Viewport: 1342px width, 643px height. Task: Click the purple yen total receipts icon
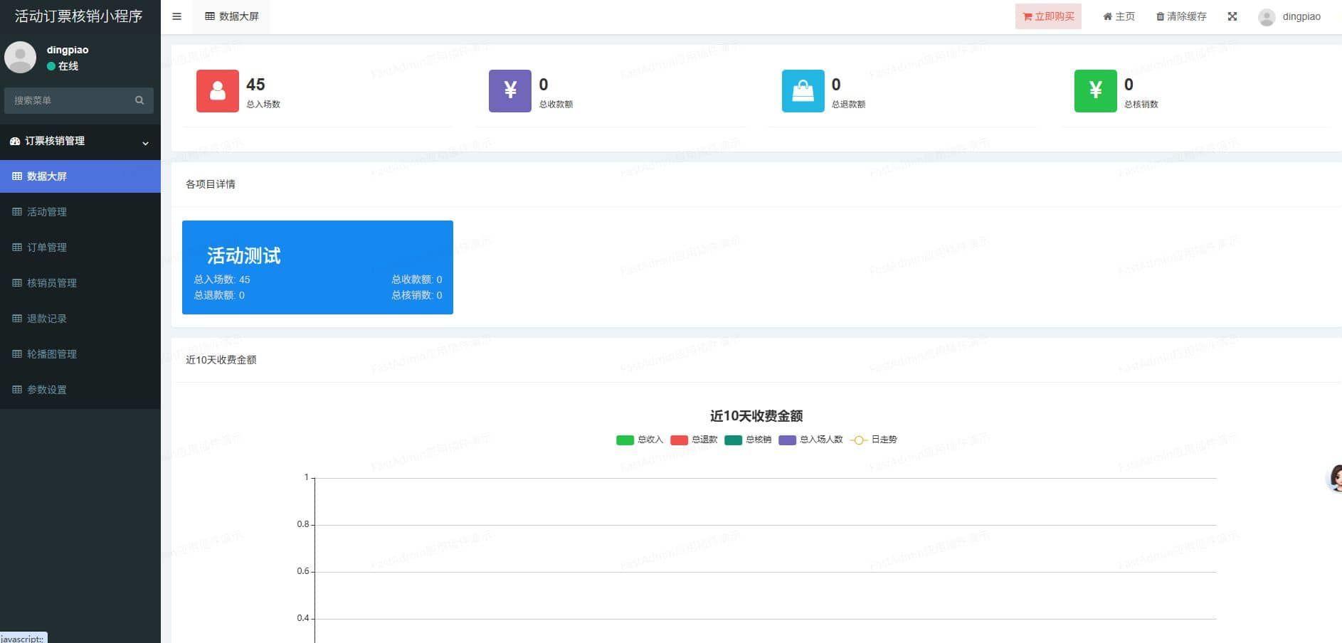pos(509,91)
